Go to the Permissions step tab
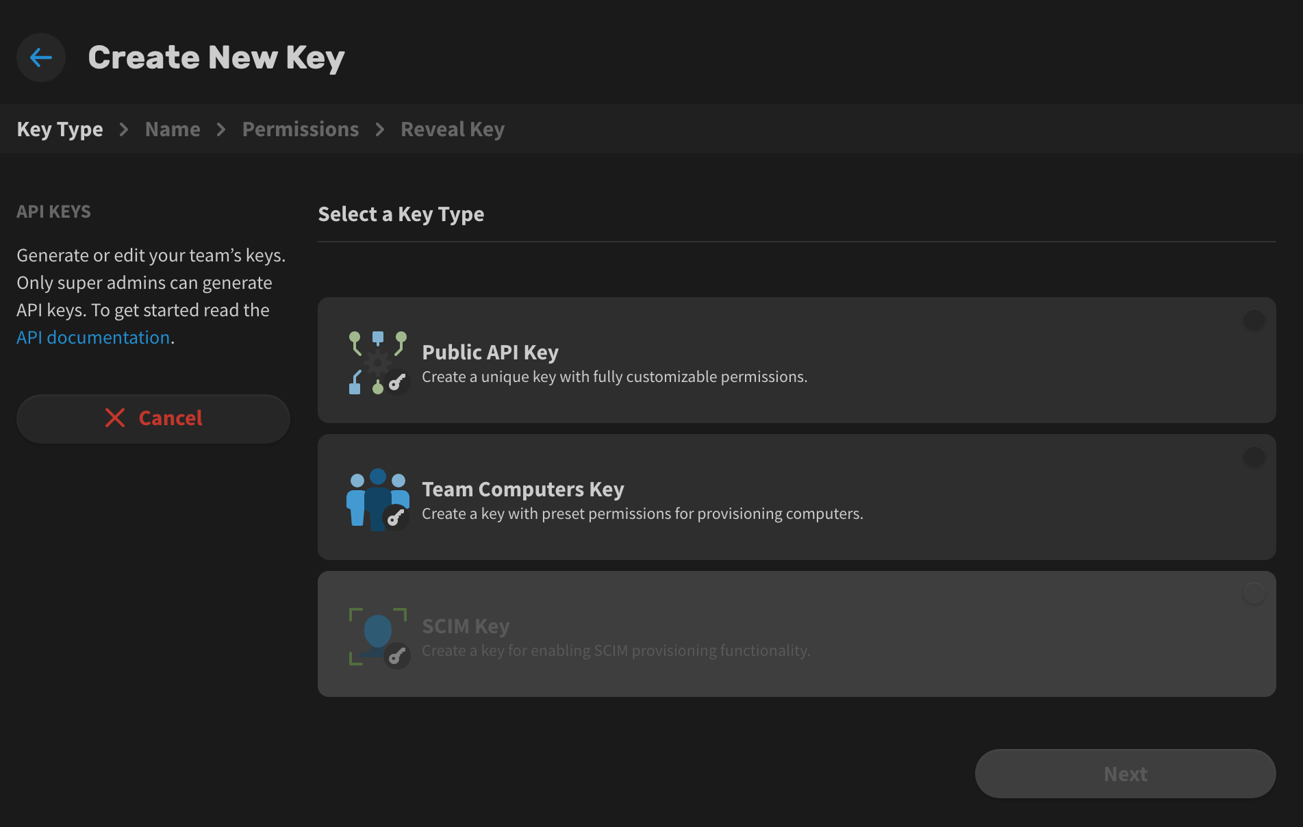 301,129
